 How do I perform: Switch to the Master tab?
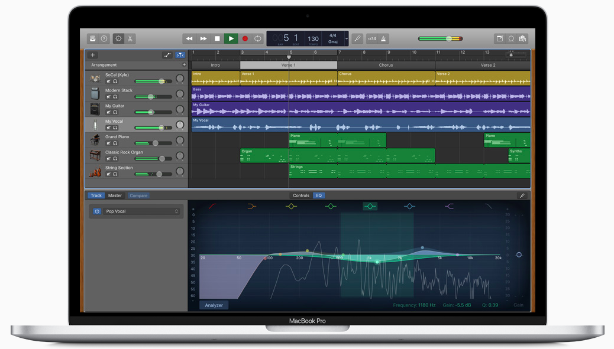tap(115, 195)
